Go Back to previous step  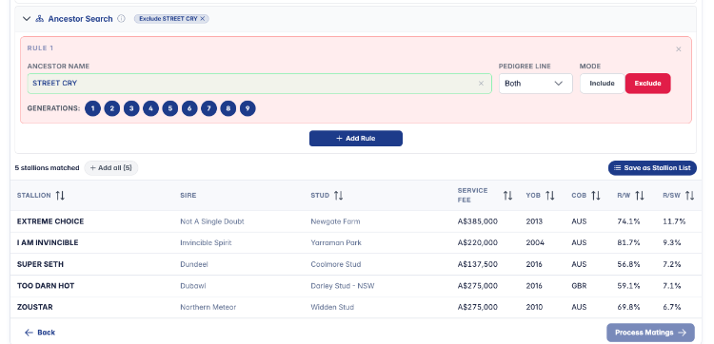pyautogui.click(x=40, y=333)
